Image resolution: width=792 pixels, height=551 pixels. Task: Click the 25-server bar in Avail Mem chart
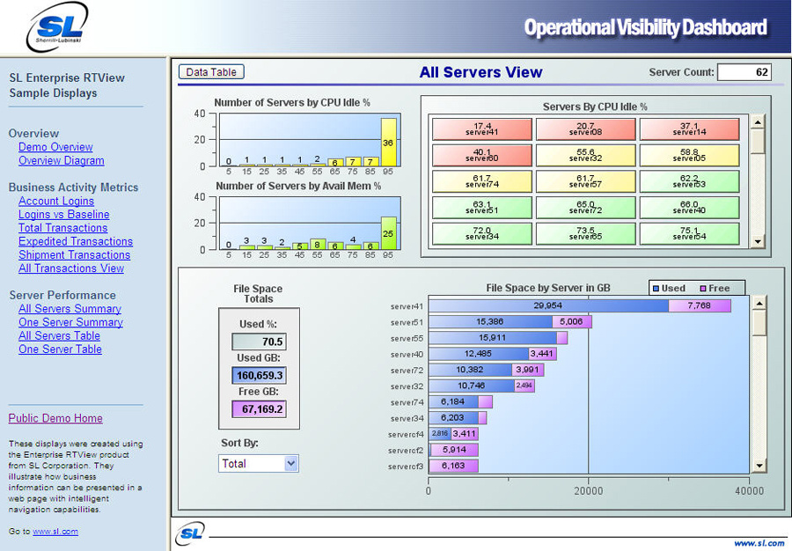point(388,233)
